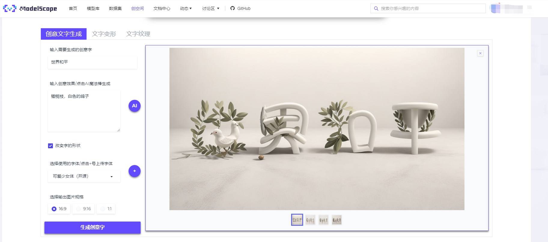Image resolution: width=548 pixels, height=242 pixels.
Task: Expand the 讨论区 navigation dropdown
Action: click(x=211, y=8)
